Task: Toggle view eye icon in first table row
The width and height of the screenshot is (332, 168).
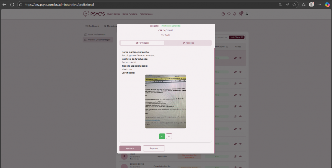Action: pyautogui.click(x=240, y=58)
